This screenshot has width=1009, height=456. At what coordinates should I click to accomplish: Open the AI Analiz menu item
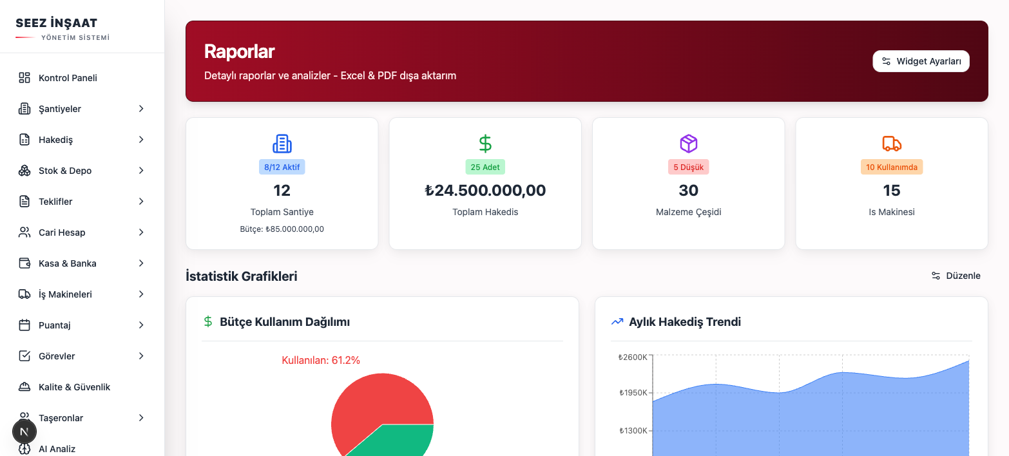(57, 448)
